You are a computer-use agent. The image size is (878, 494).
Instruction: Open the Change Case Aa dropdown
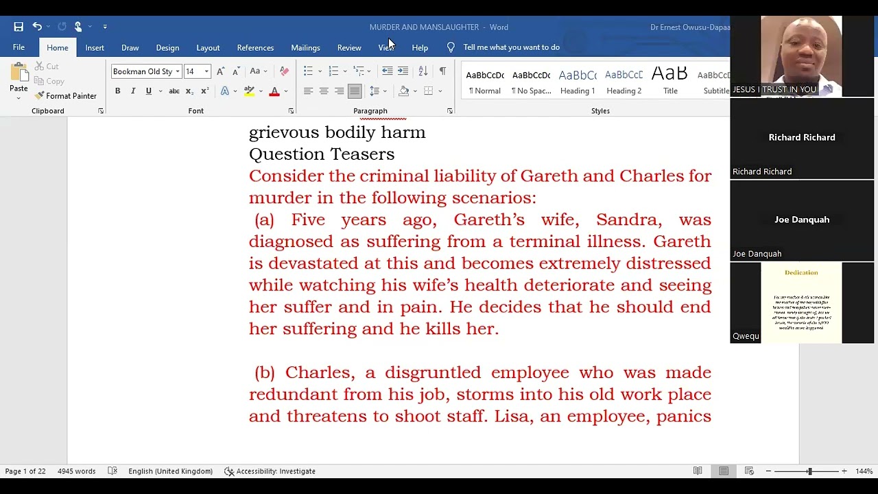click(x=258, y=71)
